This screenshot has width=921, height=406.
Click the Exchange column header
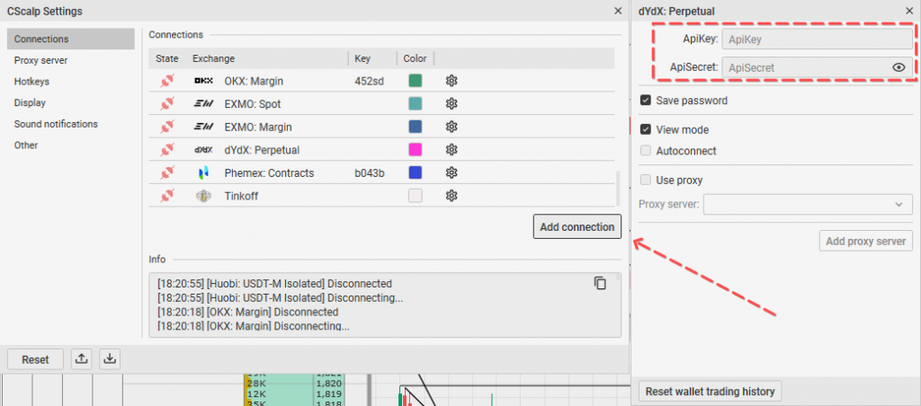tap(213, 58)
